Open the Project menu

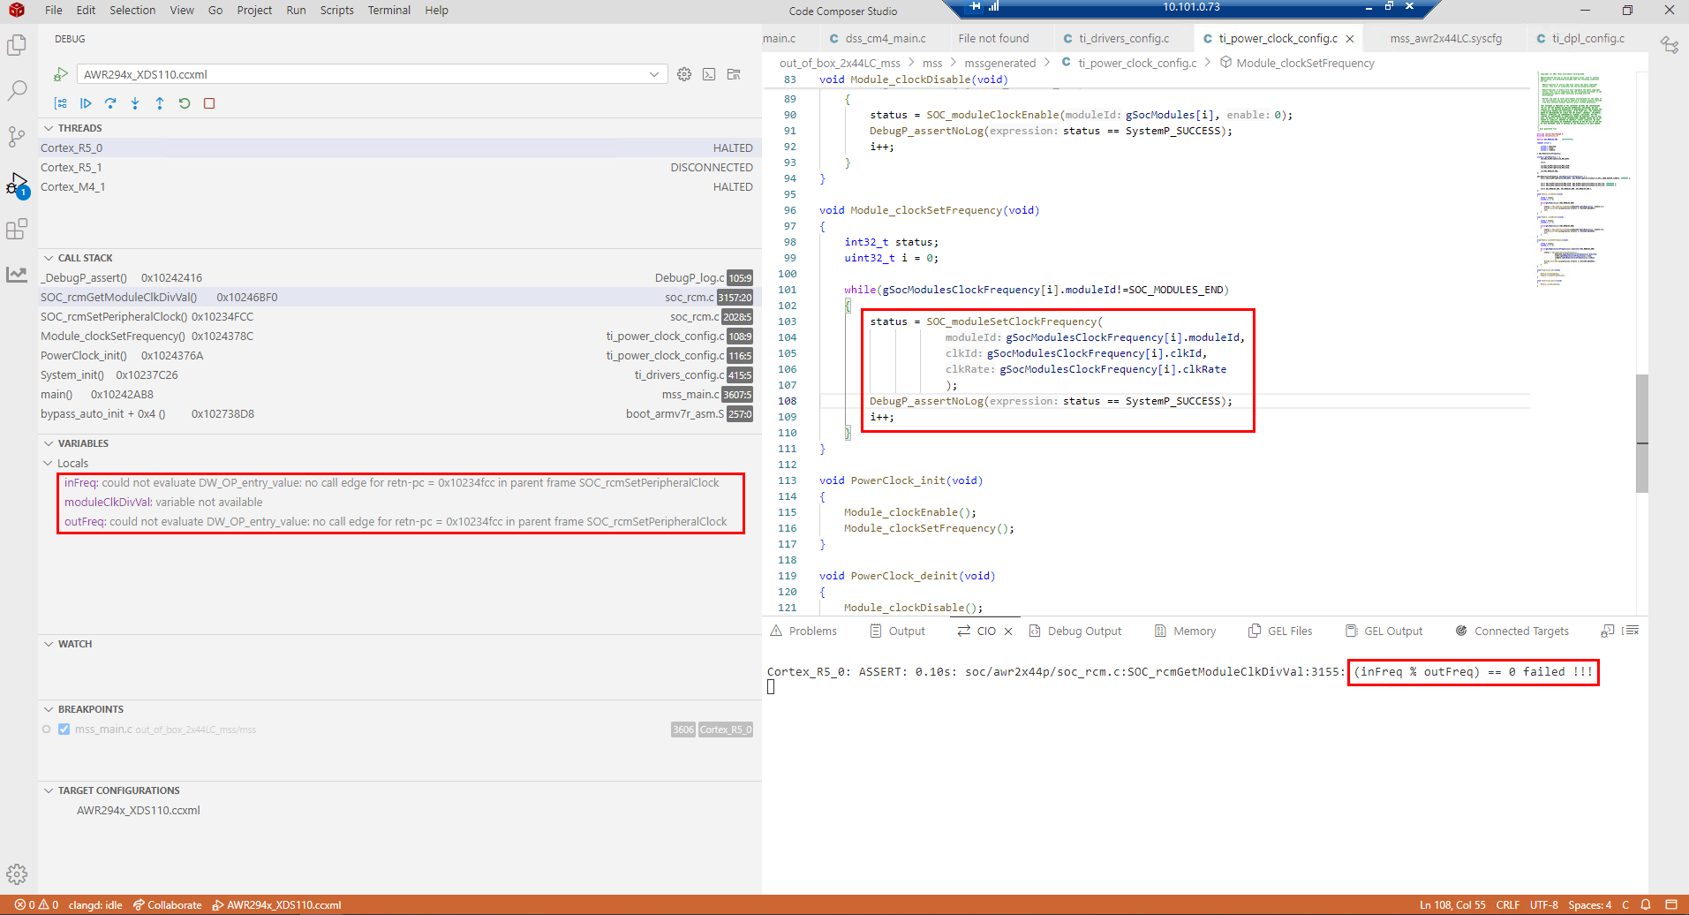pos(254,11)
